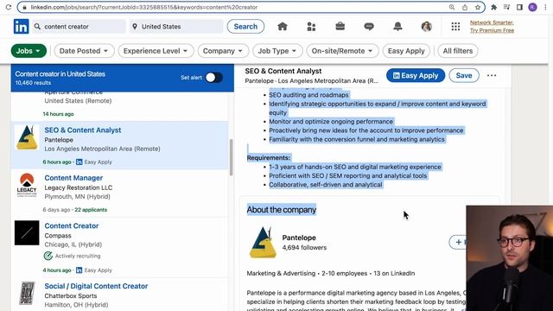Click the 22 applicants text

tap(91, 210)
